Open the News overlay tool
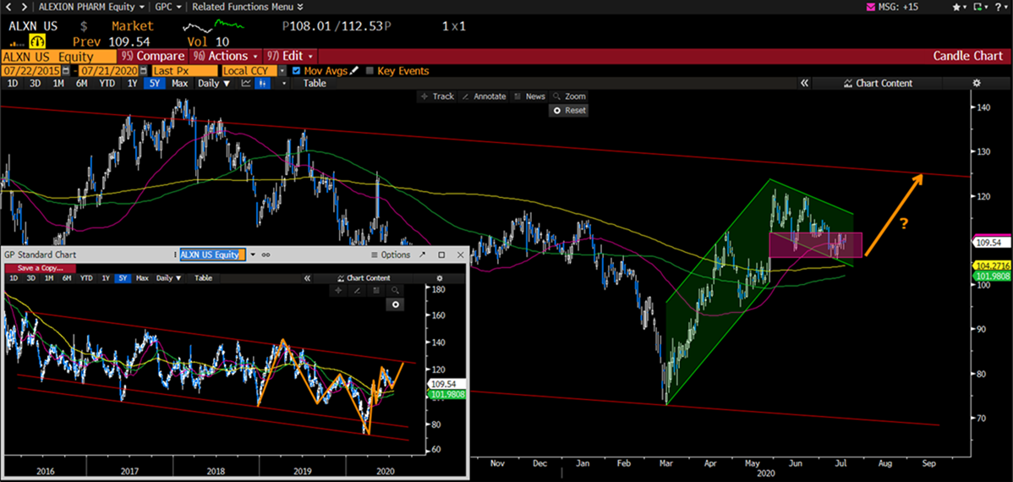Viewport: 1013px width, 482px height. click(x=530, y=96)
